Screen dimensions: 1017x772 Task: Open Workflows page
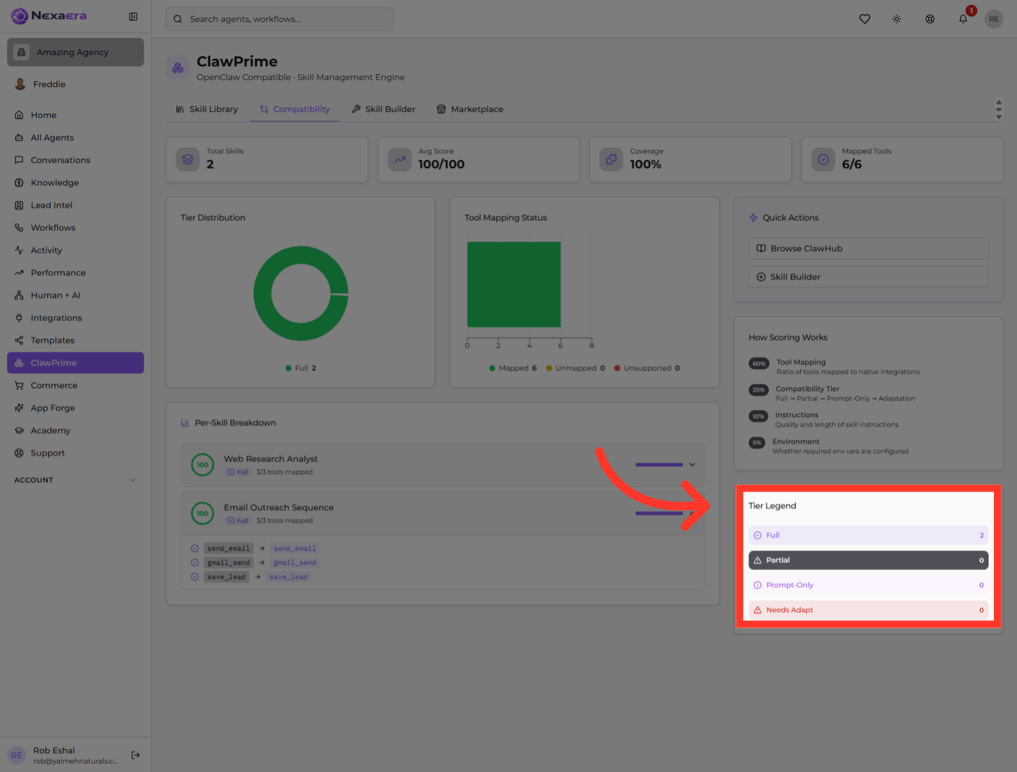click(x=75, y=227)
